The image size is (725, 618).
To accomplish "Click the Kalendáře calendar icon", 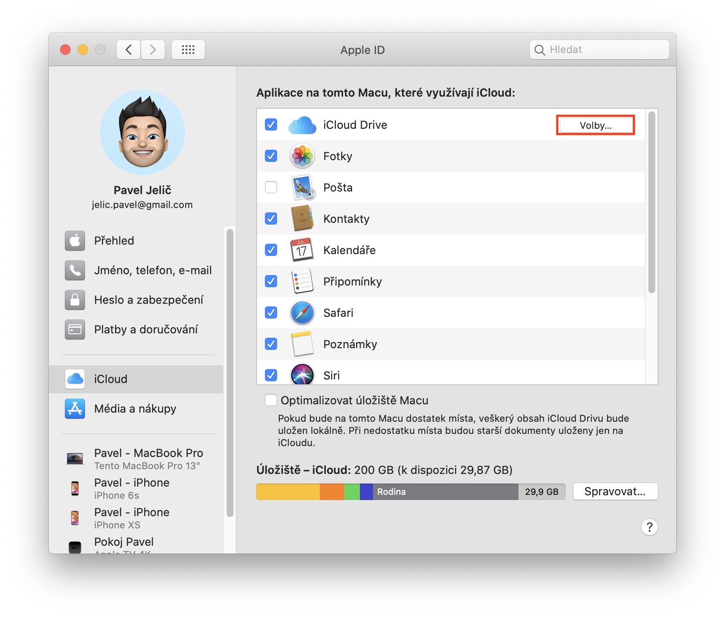I will pos(302,250).
